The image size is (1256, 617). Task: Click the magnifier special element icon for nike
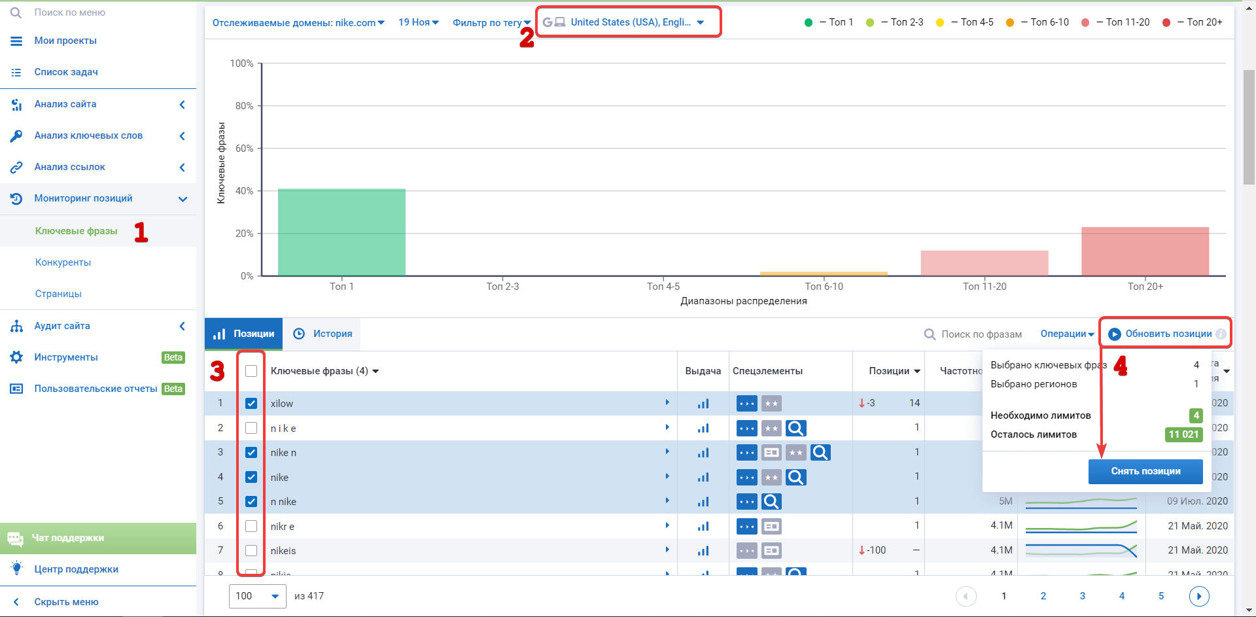click(795, 478)
